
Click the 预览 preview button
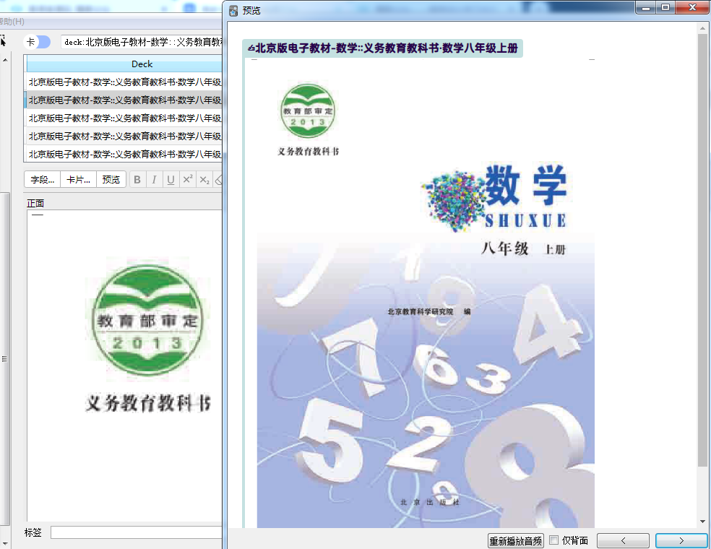[111, 180]
